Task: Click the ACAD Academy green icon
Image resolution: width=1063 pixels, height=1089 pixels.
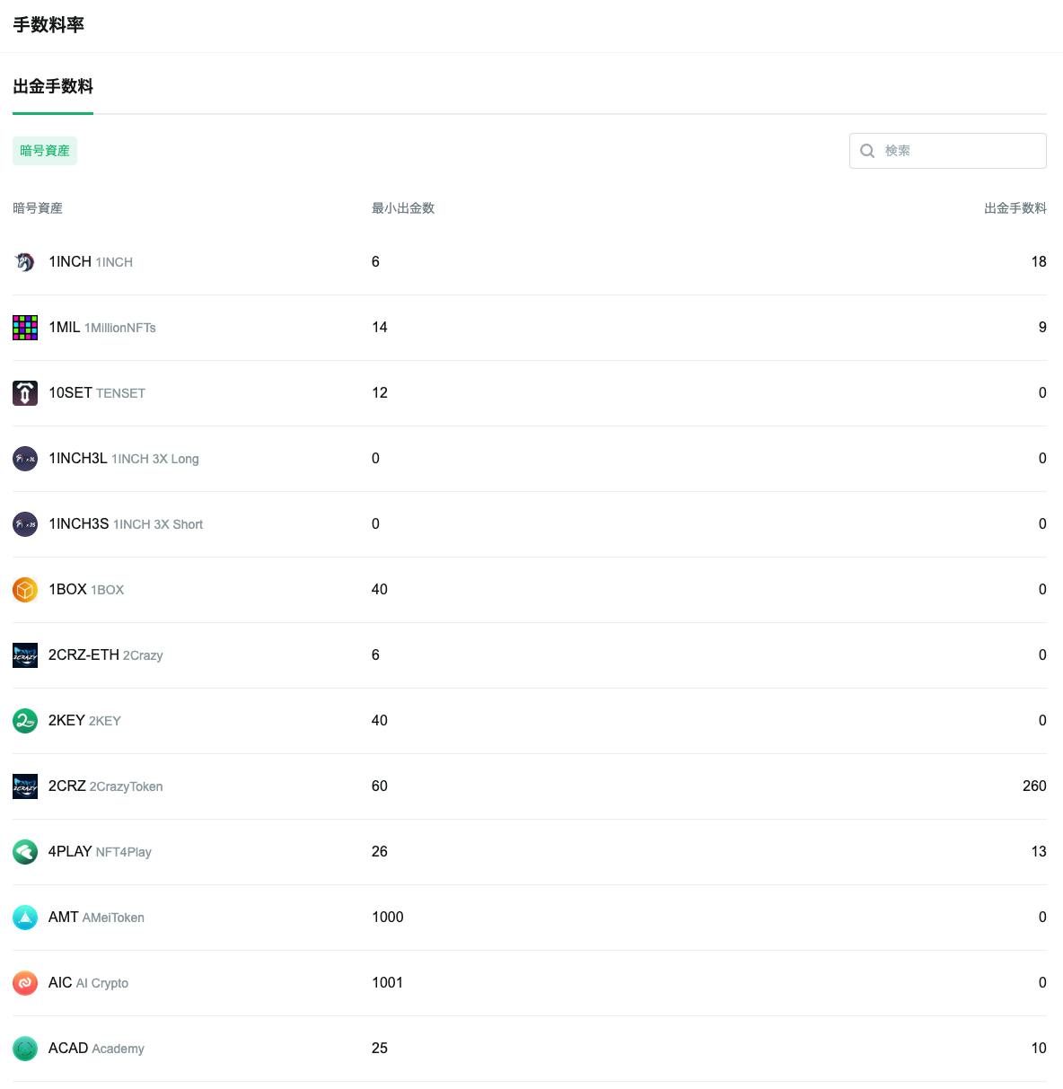Action: (x=25, y=1049)
